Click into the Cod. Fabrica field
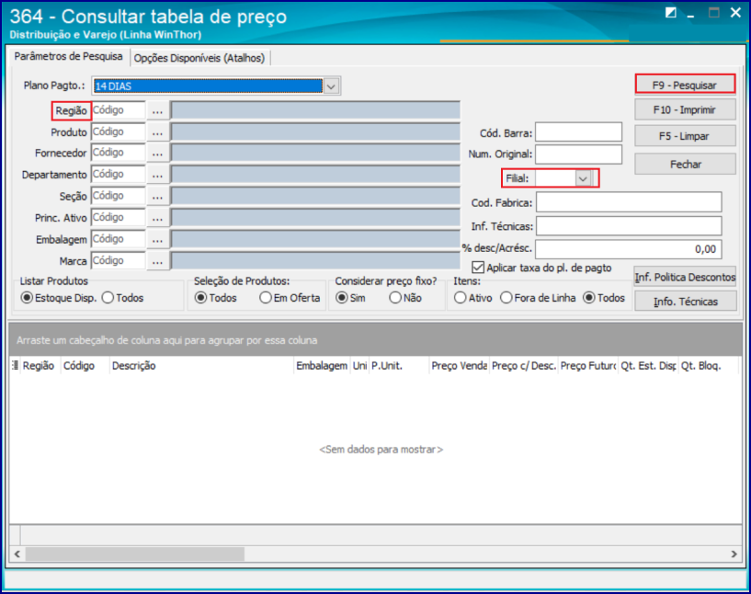This screenshot has width=751, height=594. tap(629, 202)
